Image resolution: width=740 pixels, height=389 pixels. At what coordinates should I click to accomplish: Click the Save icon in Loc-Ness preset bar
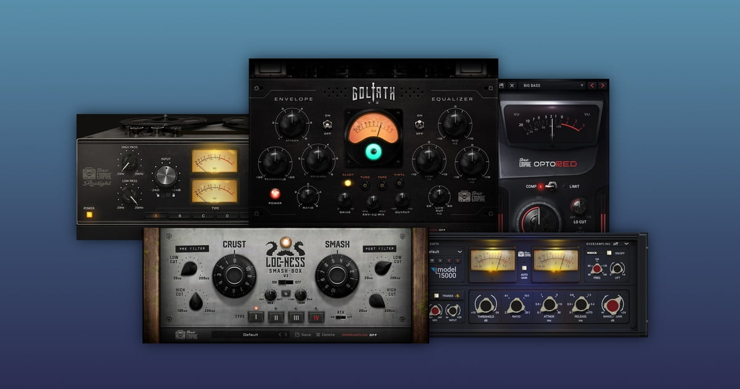pyautogui.click(x=302, y=335)
